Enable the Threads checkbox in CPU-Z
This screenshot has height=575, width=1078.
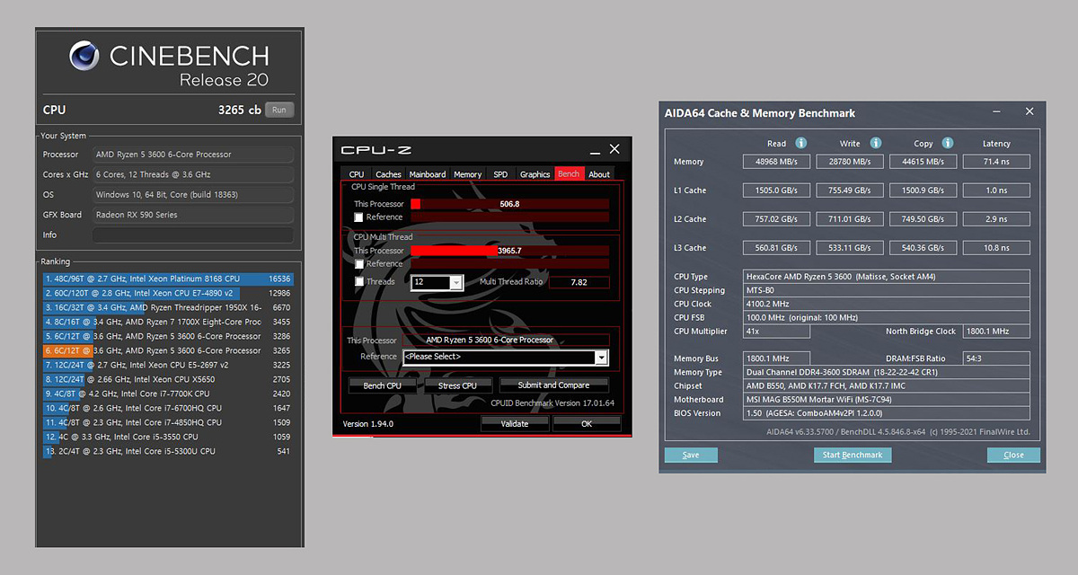359,282
